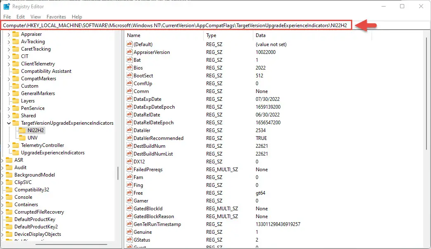Screen dimensions: 431x249
Task: Click the DataVer string value icon
Action: click(x=130, y=130)
